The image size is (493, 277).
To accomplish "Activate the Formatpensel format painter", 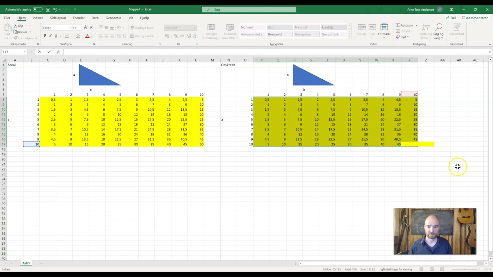I will click(25, 38).
